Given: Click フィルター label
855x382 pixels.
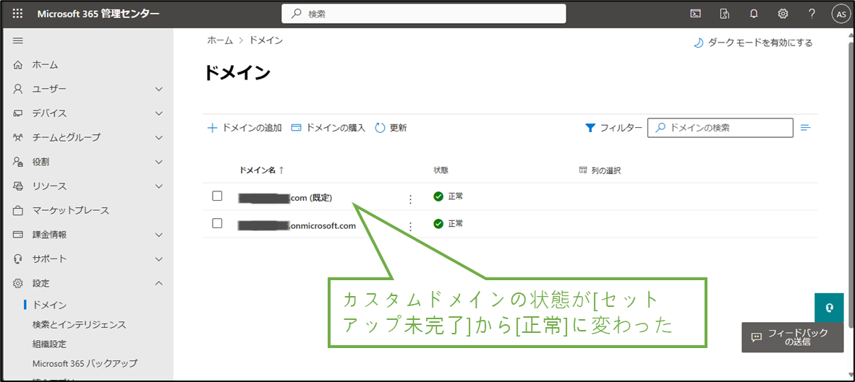Looking at the screenshot, I should (x=621, y=128).
